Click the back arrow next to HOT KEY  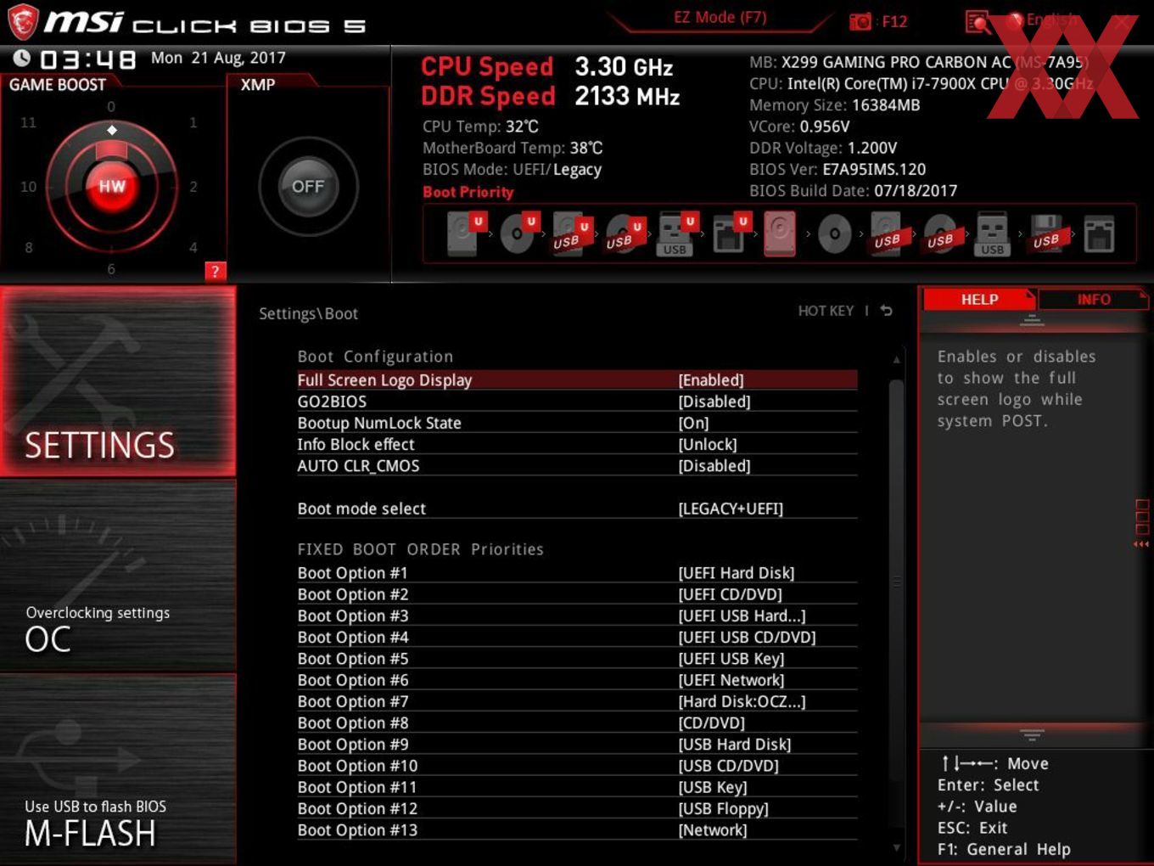point(886,311)
